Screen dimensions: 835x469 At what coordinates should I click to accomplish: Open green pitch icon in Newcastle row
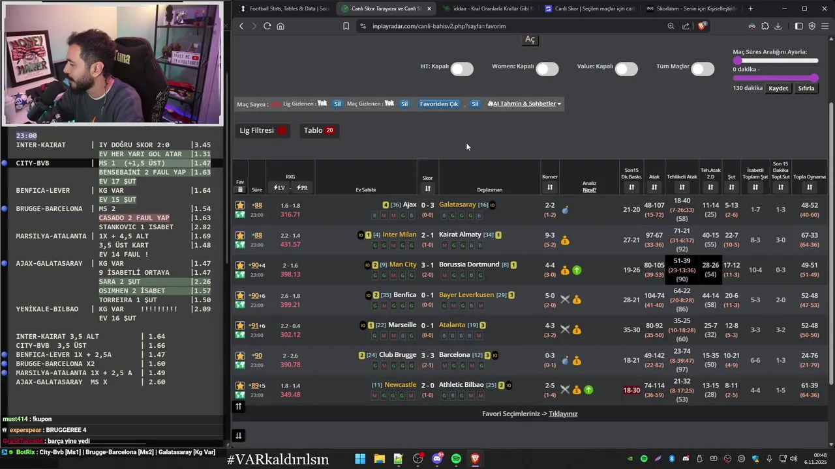[240, 395]
